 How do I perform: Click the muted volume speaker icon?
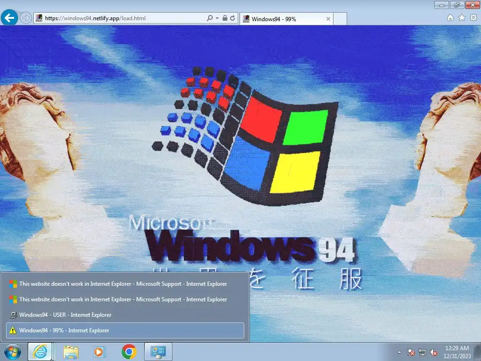point(434,353)
